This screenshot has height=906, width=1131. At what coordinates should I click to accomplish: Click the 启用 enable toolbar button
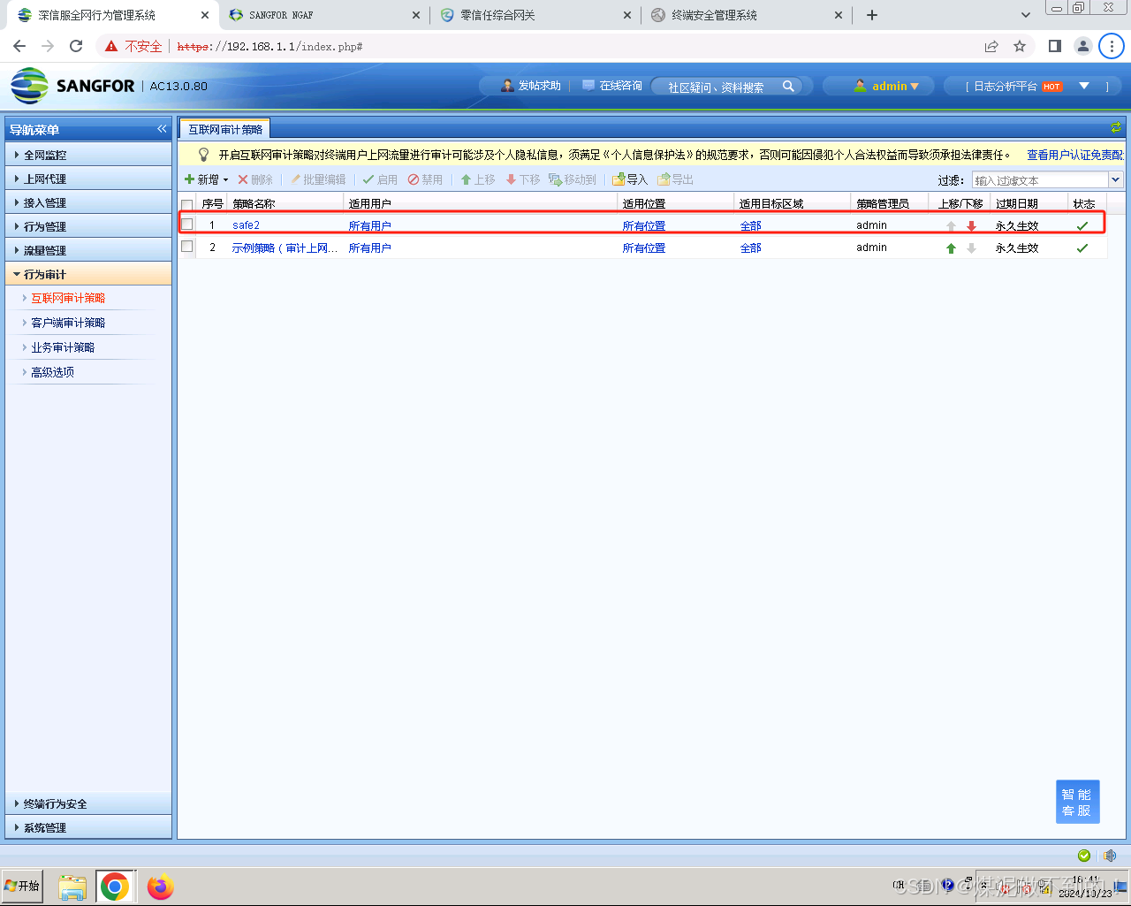coord(380,179)
